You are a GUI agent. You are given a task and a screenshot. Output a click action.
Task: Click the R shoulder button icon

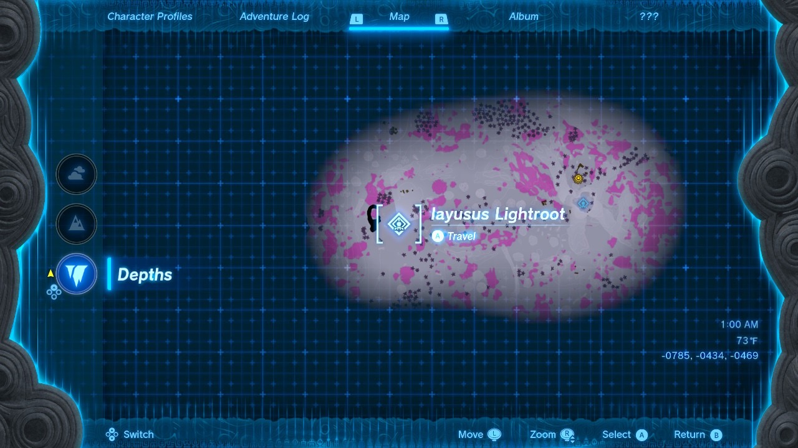441,19
